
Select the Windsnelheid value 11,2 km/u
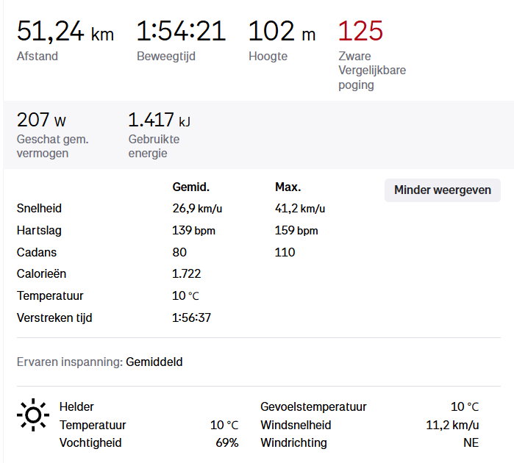[452, 425]
